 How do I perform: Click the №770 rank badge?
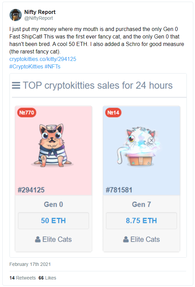pos(26,112)
